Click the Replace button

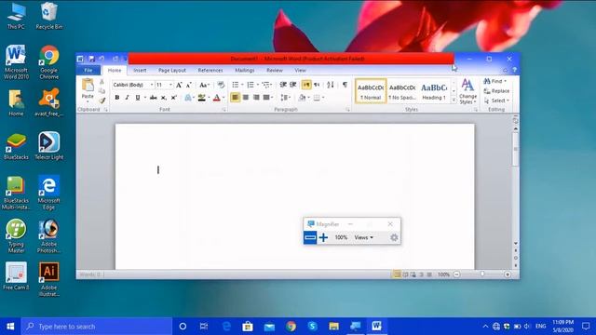point(496,91)
